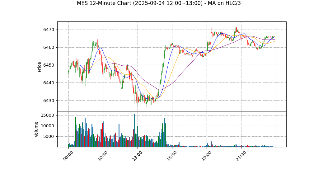Screen dimensions: 318x179
Task: Click the 21:30 time axis label
Action: tap(241, 156)
